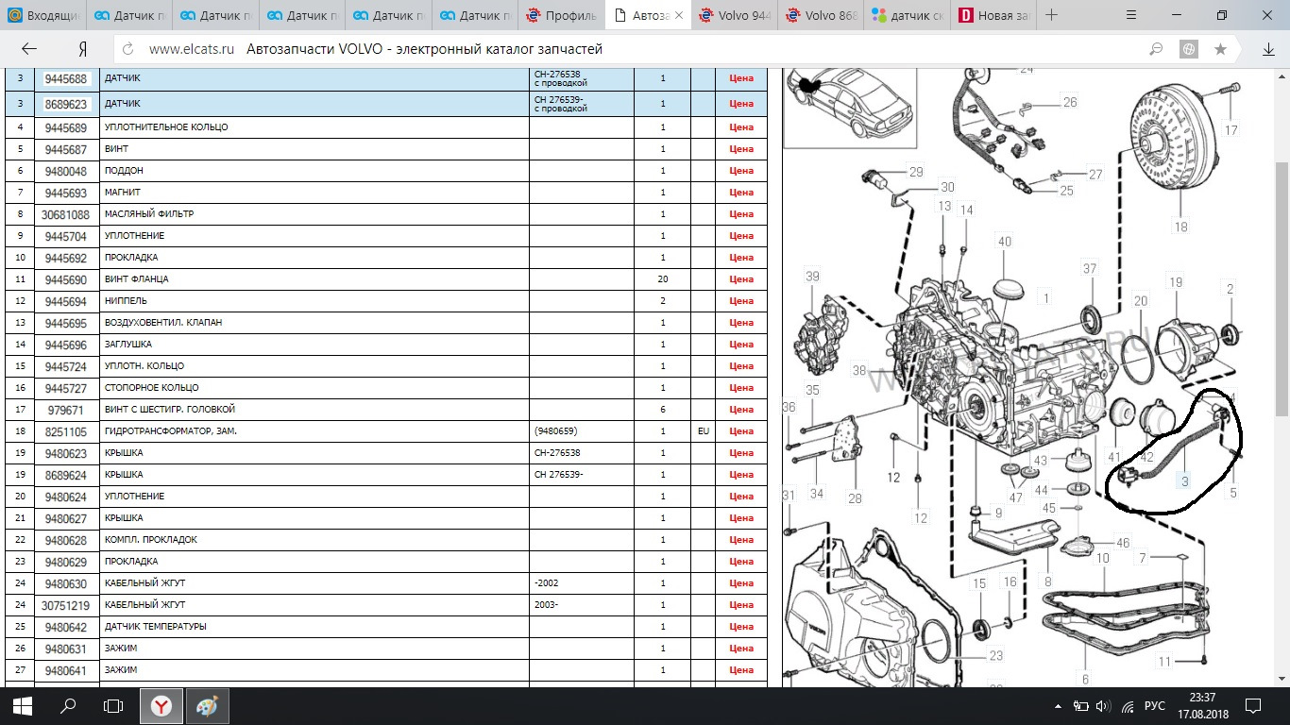Image resolution: width=1290 pixels, height=725 pixels.
Task: Click the highlighted callout 3 in the diagram
Action: [1184, 481]
